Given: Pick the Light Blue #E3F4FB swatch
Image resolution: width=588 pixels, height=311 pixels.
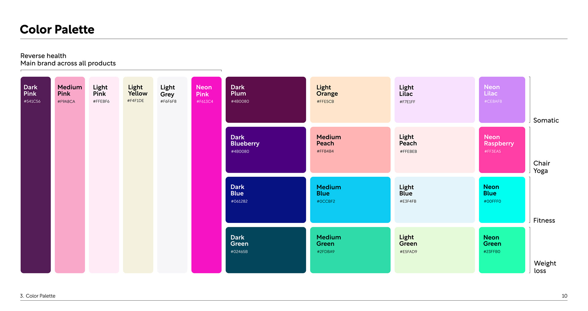Looking at the screenshot, I should [435, 200].
